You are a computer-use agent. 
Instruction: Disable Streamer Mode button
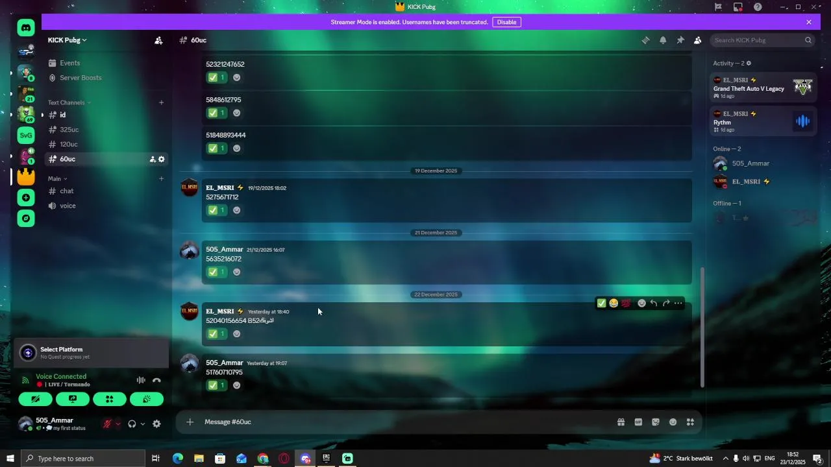[506, 22]
